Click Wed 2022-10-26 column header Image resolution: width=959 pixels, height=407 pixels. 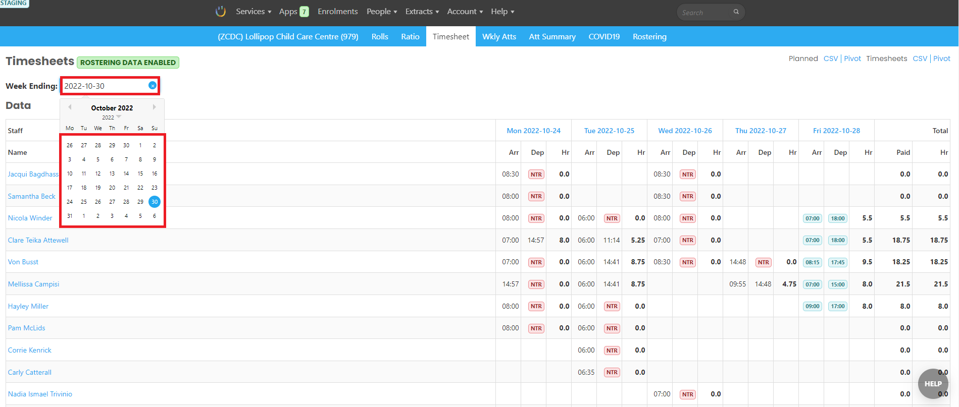tap(685, 131)
